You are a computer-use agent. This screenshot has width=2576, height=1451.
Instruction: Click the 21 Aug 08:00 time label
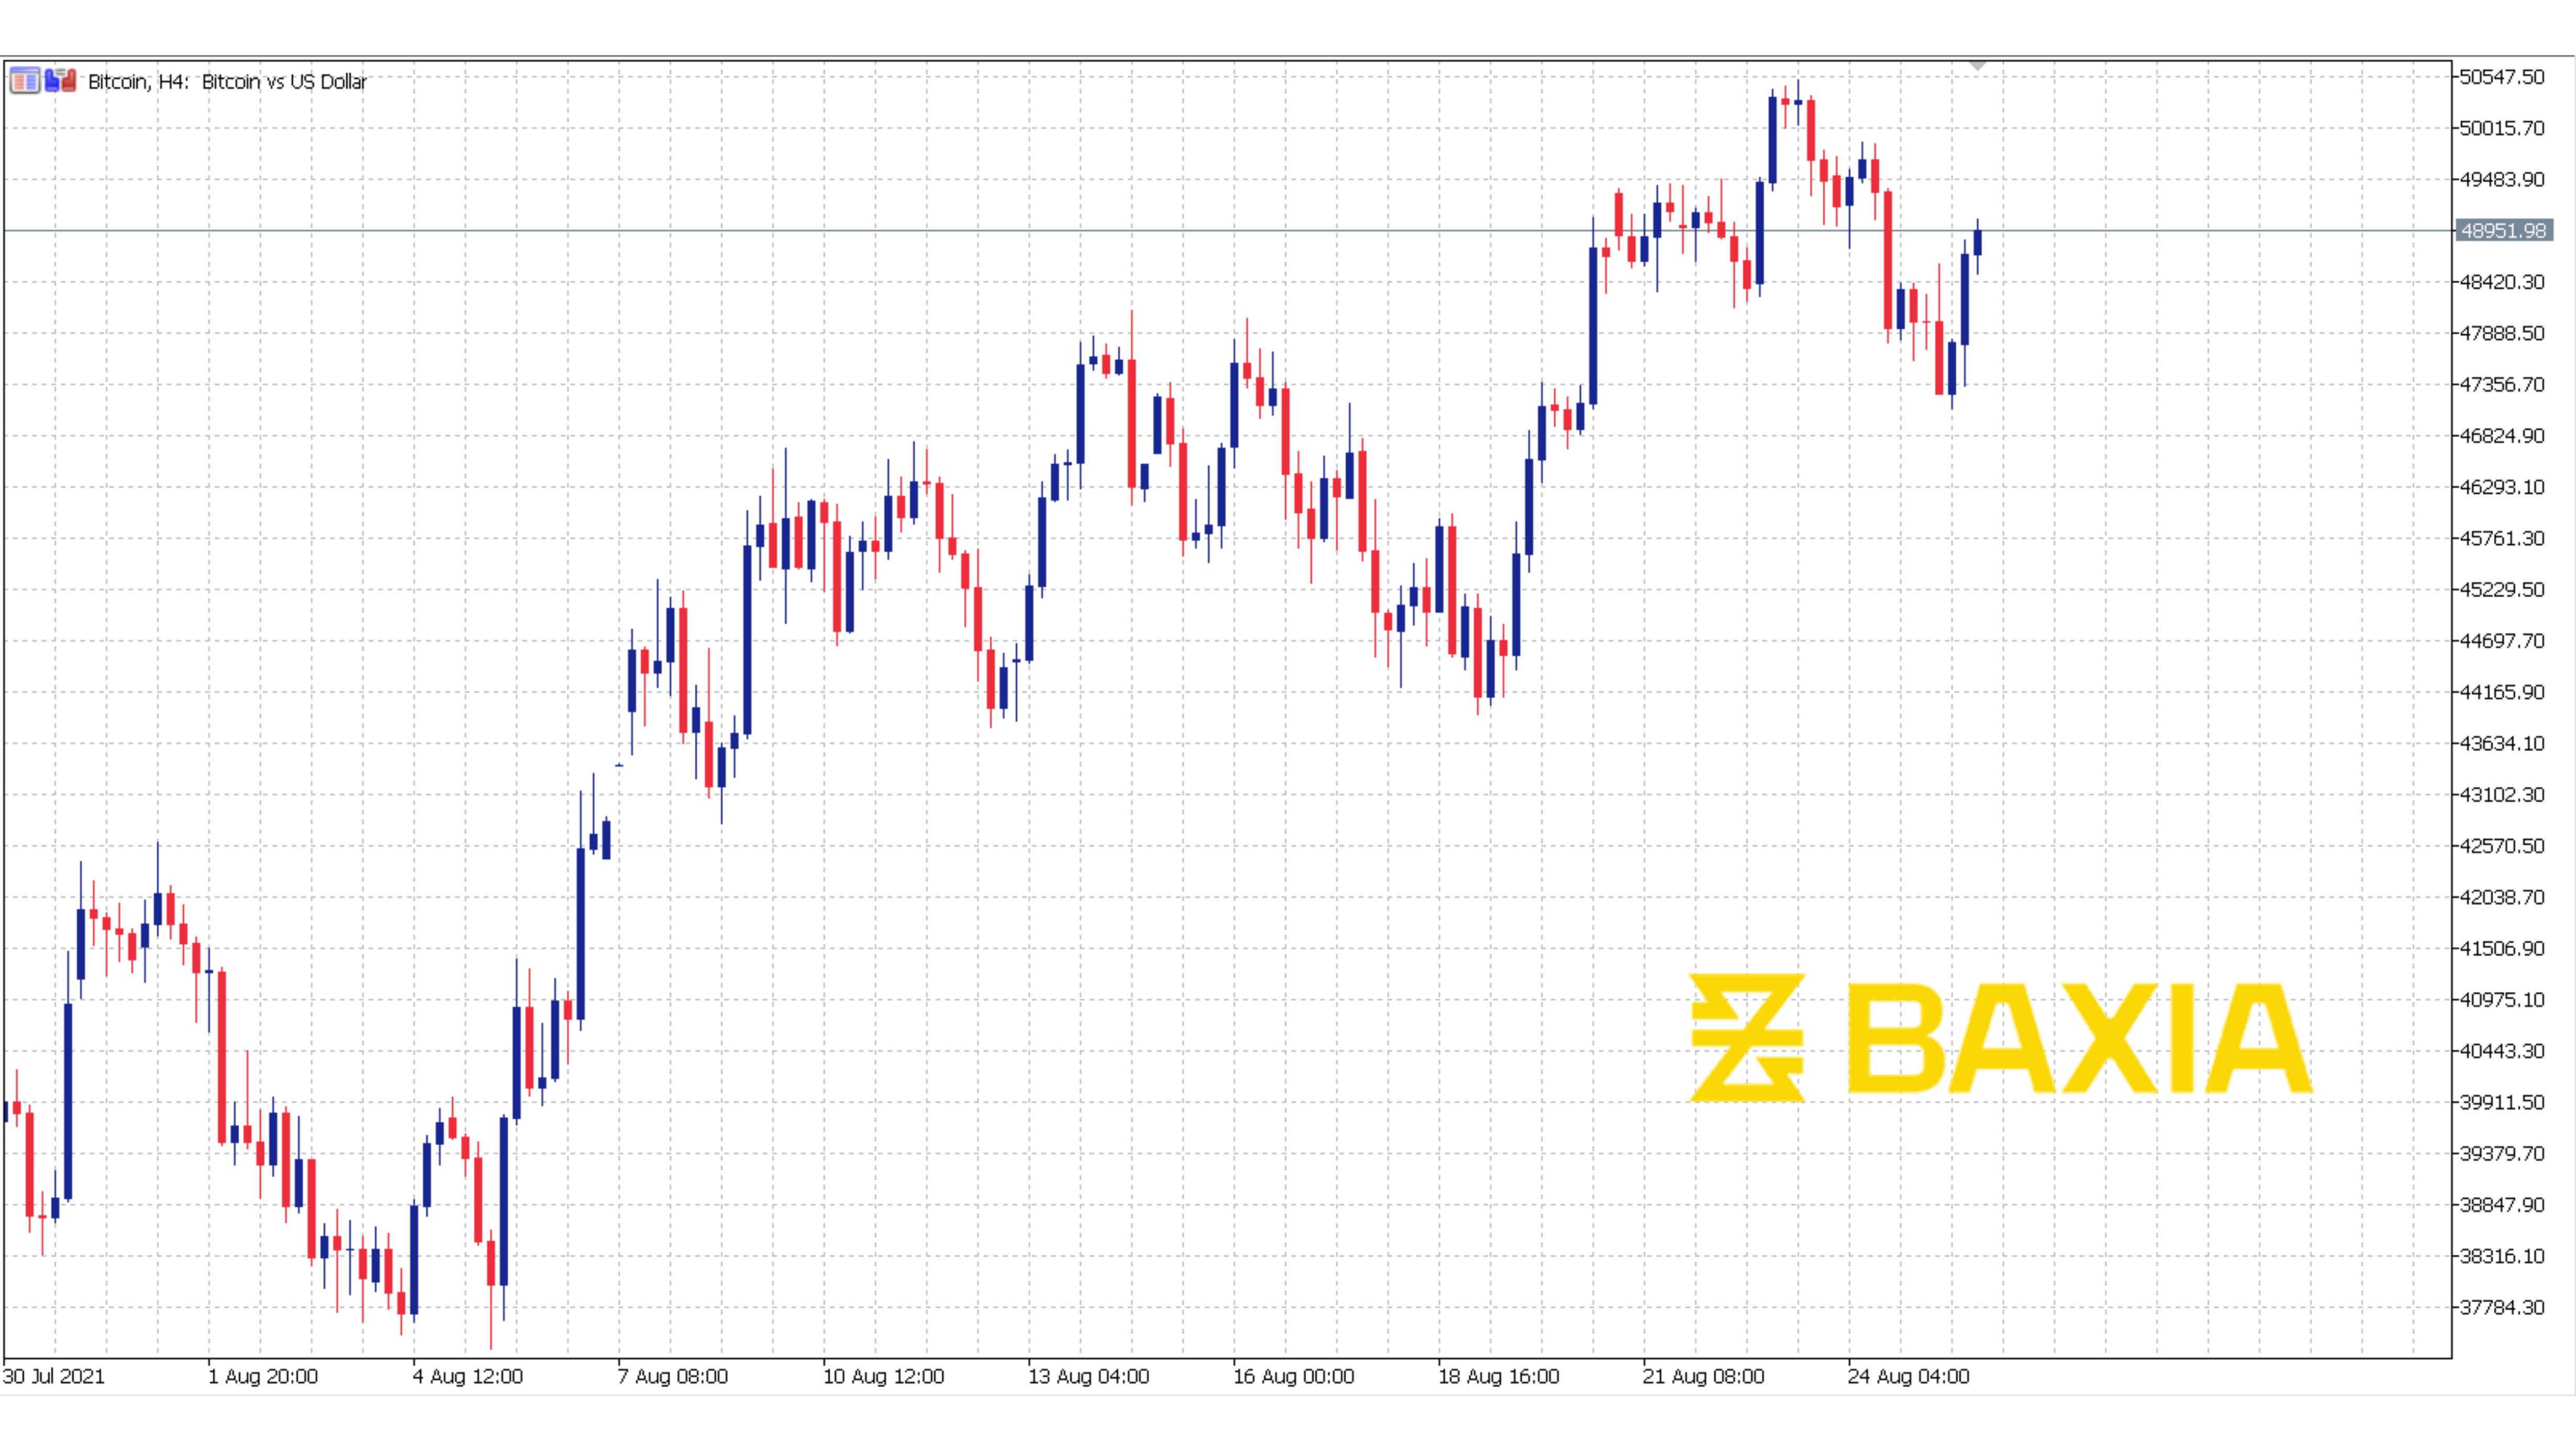click(1704, 1376)
